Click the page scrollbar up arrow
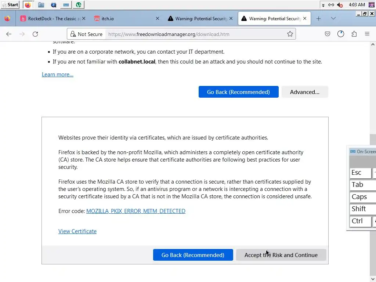 (x=373, y=44)
